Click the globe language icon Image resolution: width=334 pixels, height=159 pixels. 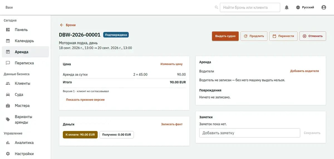(x=298, y=7)
